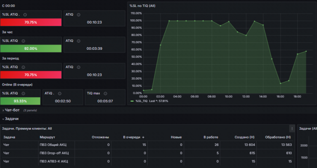Click the chart data point at 02:00
317x168 pixels.
[160, 45]
